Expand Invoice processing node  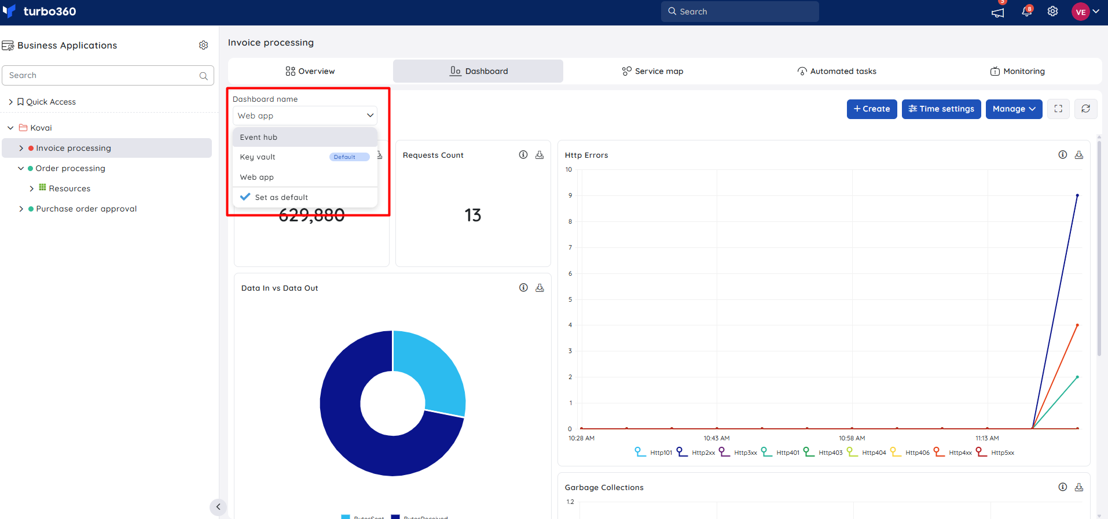pos(21,148)
